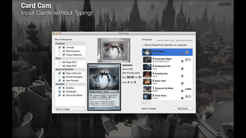Click the Spellskite thumbnail in list
The image size is (246, 138).
pos(147,52)
